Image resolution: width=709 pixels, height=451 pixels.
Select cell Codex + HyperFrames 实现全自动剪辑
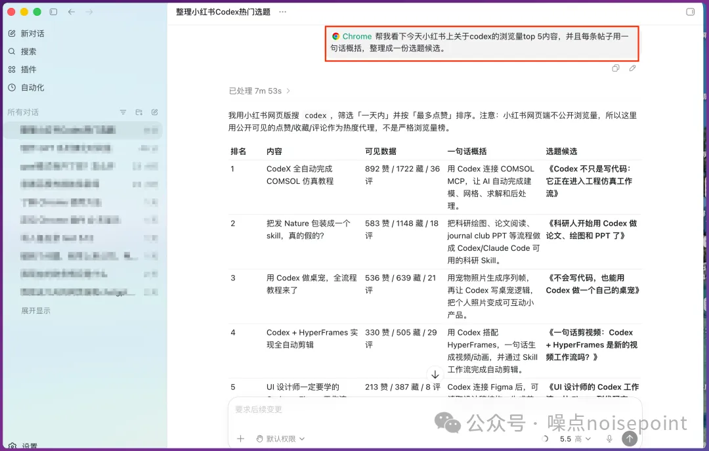coord(312,338)
